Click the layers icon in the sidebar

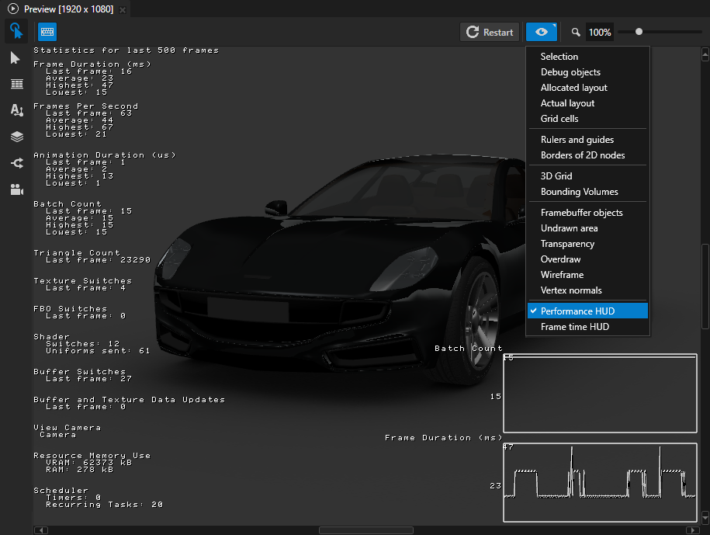coord(16,136)
